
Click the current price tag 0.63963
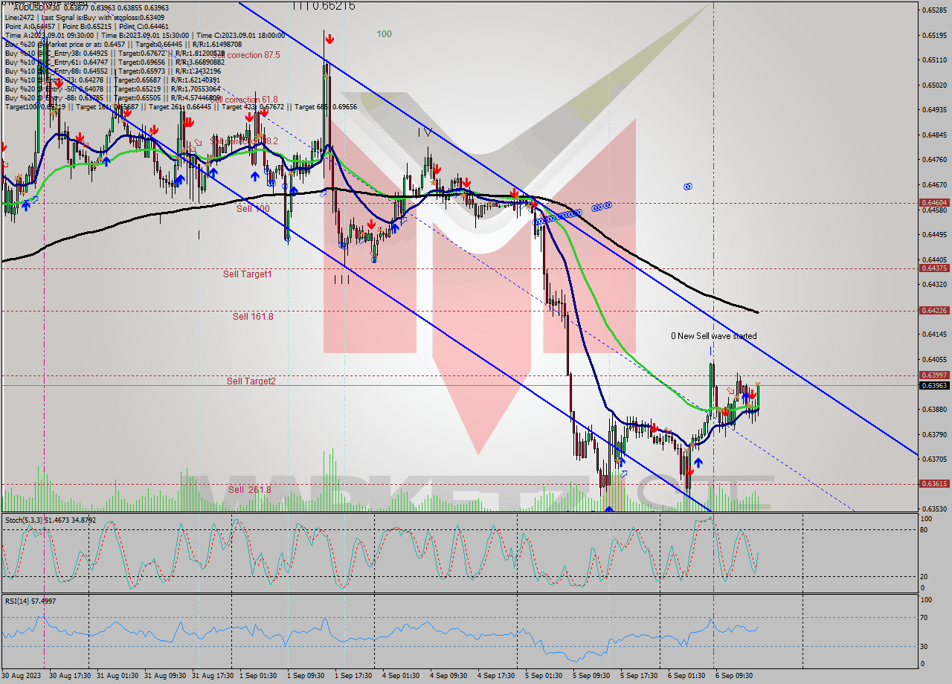(x=934, y=385)
